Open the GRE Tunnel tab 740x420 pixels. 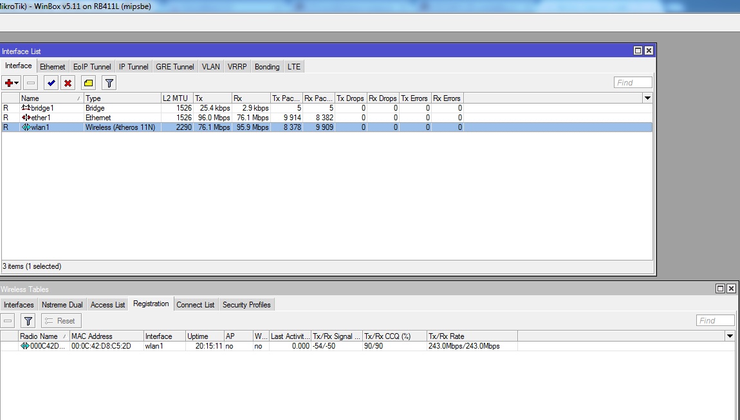pyautogui.click(x=174, y=66)
